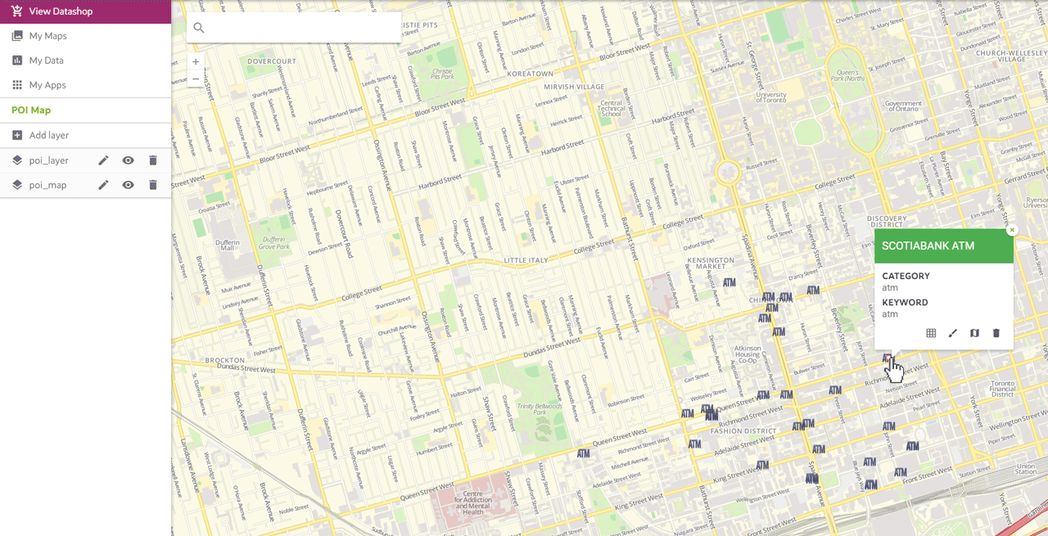Click University of Toronto label
Screen dimensions: 1048x536
771,99
